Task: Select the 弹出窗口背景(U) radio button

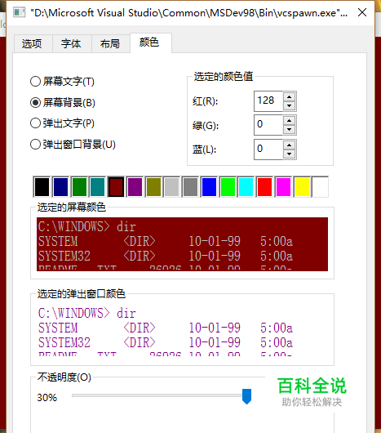Action: (x=73, y=144)
